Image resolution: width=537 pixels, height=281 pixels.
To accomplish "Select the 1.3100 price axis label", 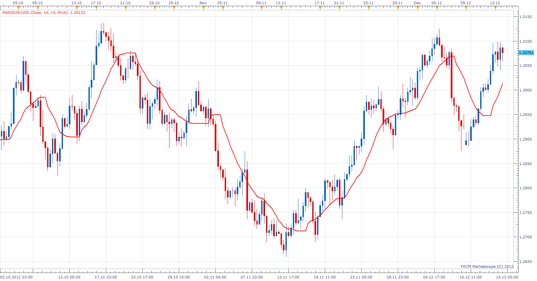I will [x=525, y=41].
